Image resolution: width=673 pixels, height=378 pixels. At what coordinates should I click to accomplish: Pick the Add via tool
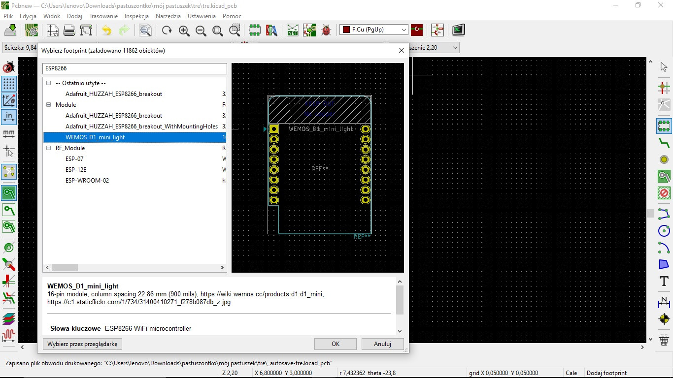pyautogui.click(x=664, y=159)
